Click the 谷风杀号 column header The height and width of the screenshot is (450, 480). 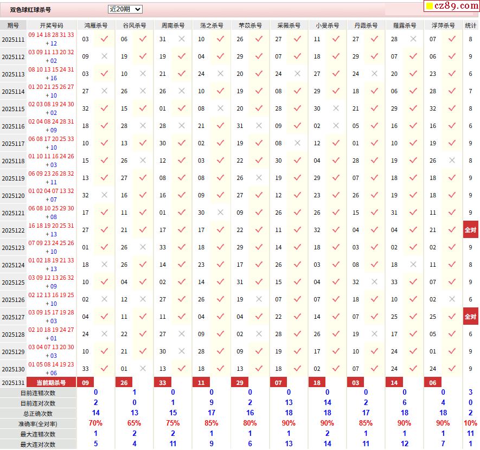click(x=135, y=25)
